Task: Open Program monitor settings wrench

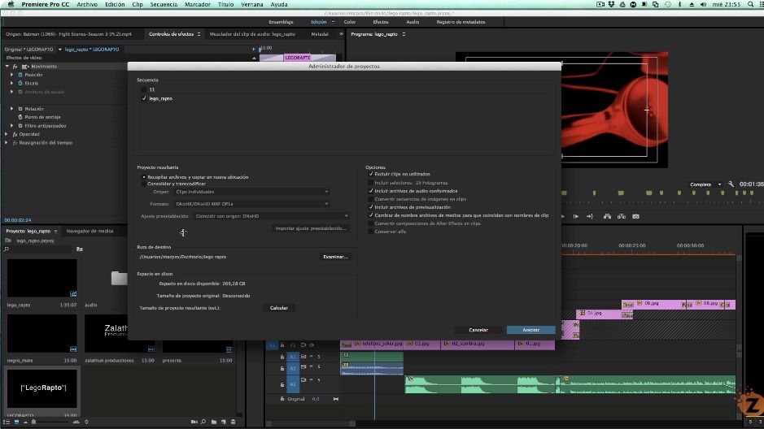Action: 731,184
